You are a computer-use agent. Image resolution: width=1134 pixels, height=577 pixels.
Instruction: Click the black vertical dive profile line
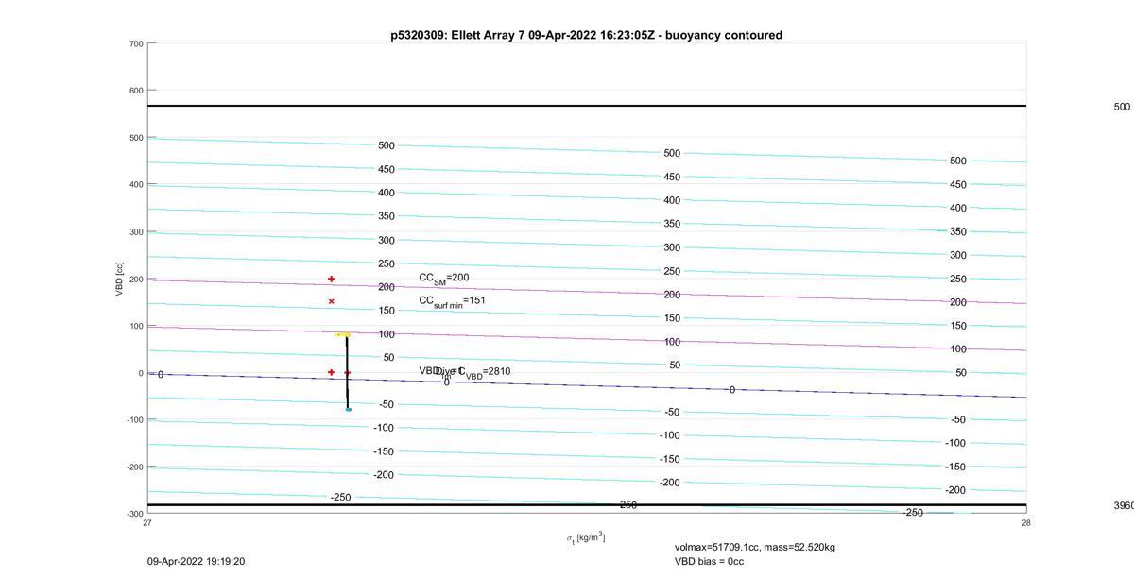coord(347,371)
